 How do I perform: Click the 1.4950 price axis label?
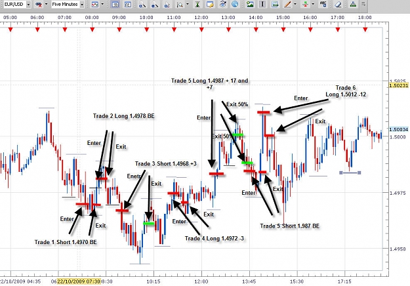pos(398,249)
